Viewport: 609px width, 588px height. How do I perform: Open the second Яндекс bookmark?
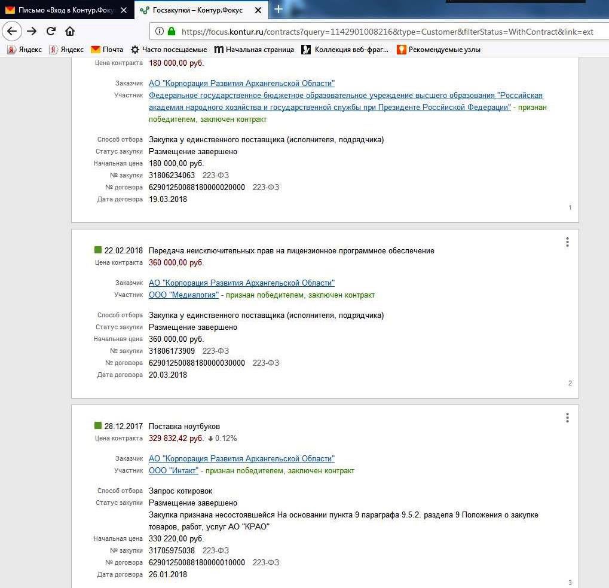pos(66,50)
